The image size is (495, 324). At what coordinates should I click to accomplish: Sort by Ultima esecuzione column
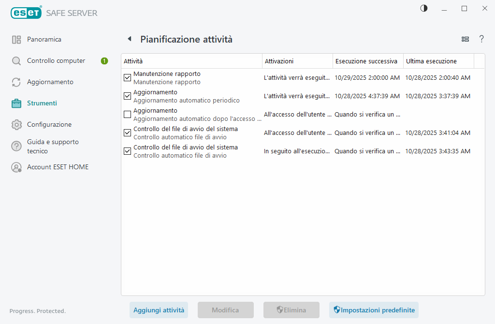click(x=437, y=61)
